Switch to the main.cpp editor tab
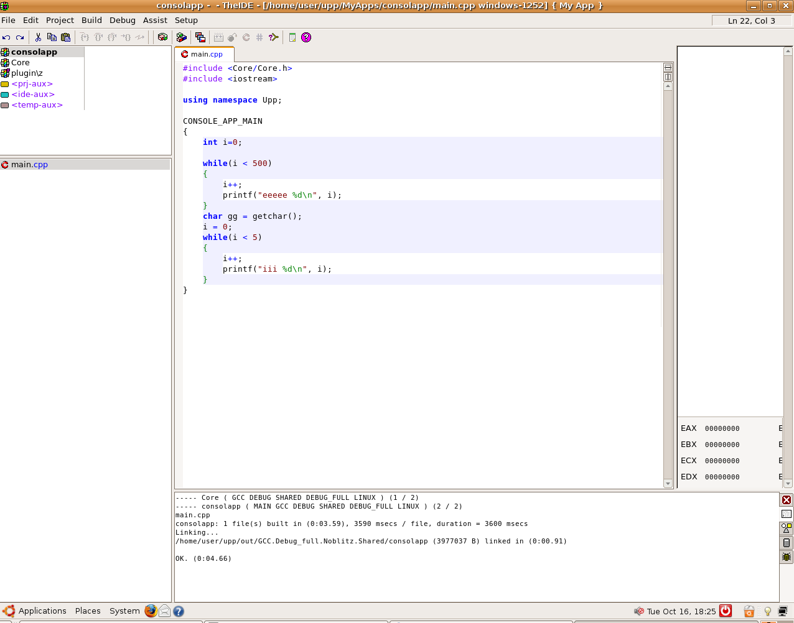The height and width of the screenshot is (623, 794). tap(206, 54)
